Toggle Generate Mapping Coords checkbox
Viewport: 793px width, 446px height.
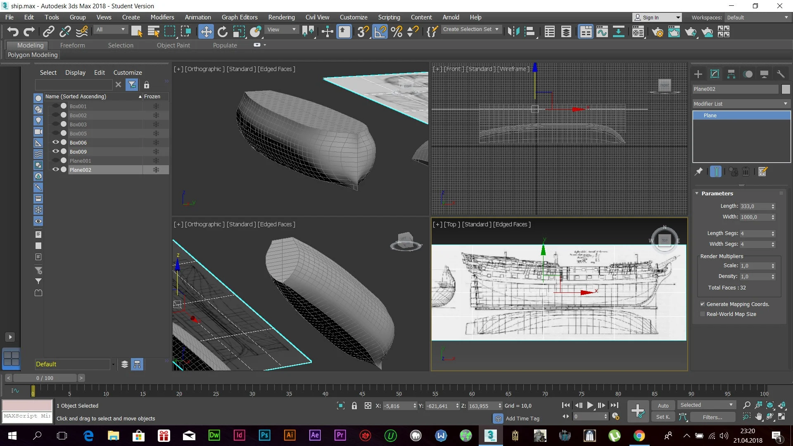(702, 304)
